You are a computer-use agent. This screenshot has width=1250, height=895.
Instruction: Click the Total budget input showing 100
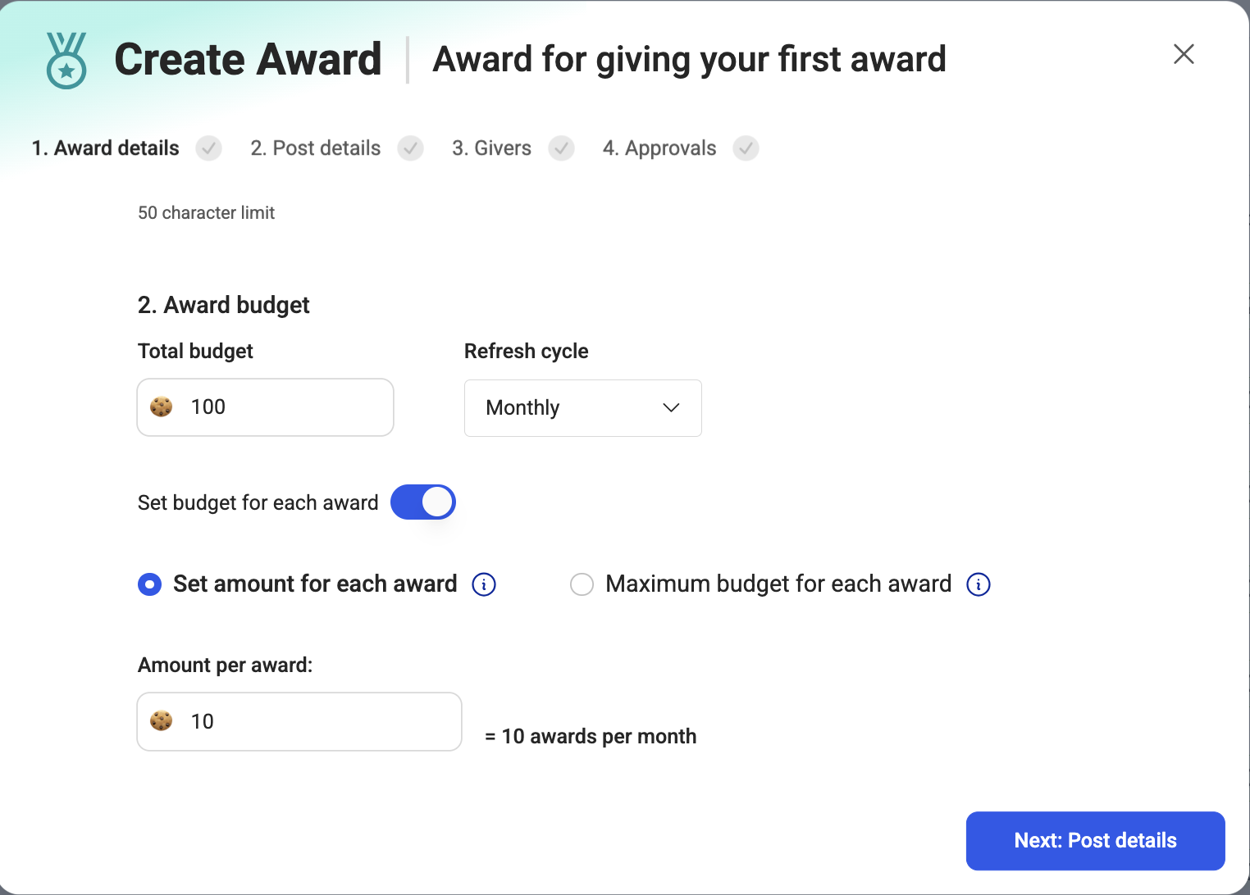coord(265,407)
